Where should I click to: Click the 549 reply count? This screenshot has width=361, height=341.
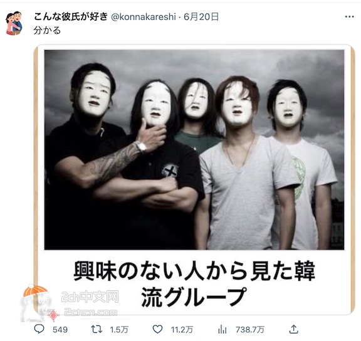click(x=60, y=330)
